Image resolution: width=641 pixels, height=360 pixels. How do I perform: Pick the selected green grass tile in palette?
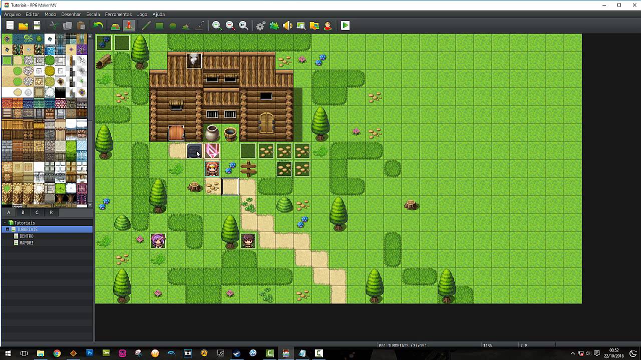tap(7, 60)
